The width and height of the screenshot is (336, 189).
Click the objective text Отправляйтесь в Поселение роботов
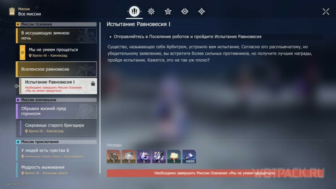187,37
